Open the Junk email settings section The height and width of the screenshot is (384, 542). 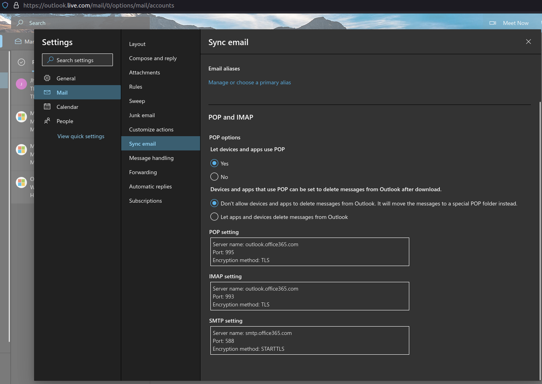[142, 115]
